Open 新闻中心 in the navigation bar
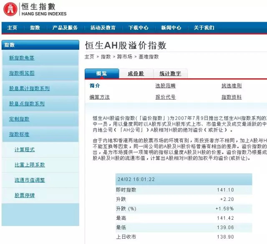 point(171,28)
